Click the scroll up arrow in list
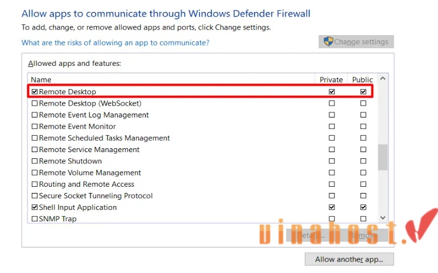This screenshot has width=438, height=273. (x=383, y=79)
